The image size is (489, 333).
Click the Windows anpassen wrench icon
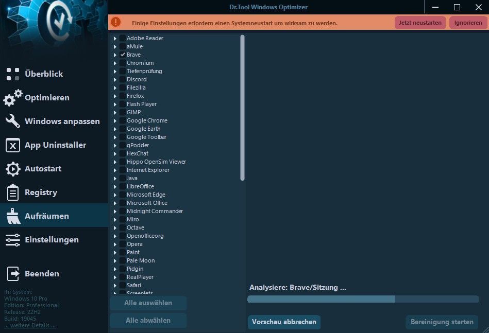click(x=13, y=121)
